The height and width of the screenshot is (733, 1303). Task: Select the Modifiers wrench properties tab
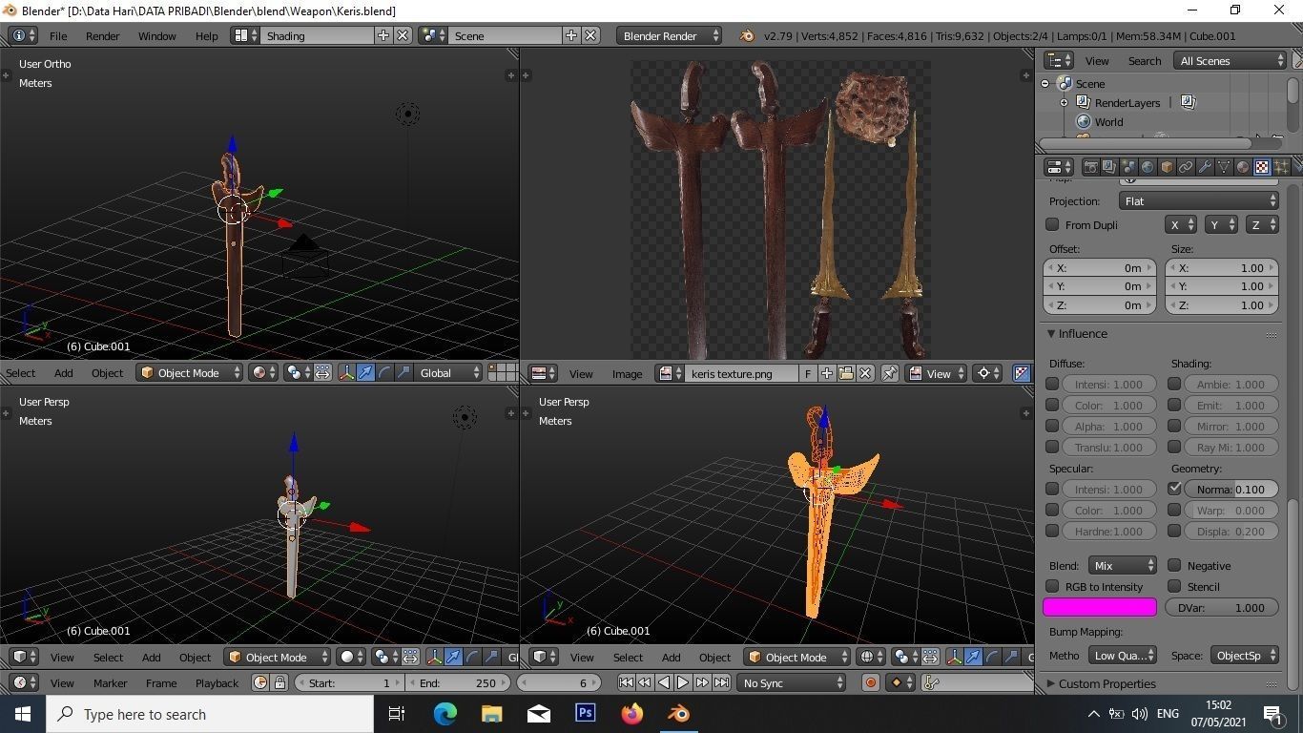tap(1205, 167)
